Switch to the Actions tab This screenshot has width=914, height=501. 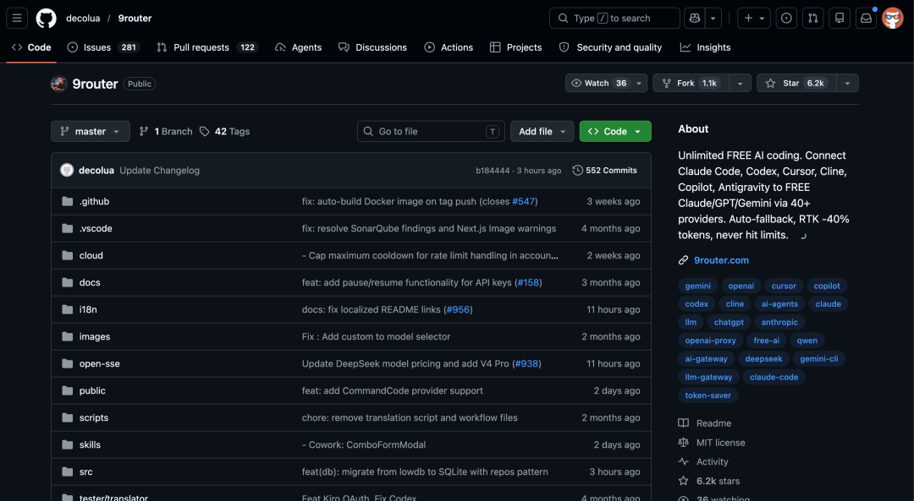449,47
